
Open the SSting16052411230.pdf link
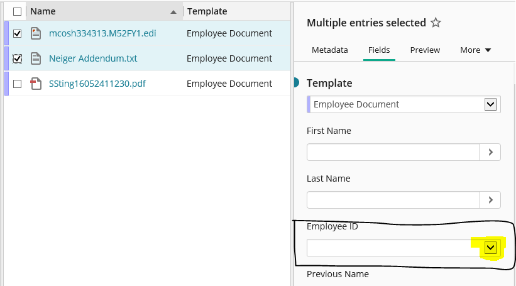click(x=97, y=84)
